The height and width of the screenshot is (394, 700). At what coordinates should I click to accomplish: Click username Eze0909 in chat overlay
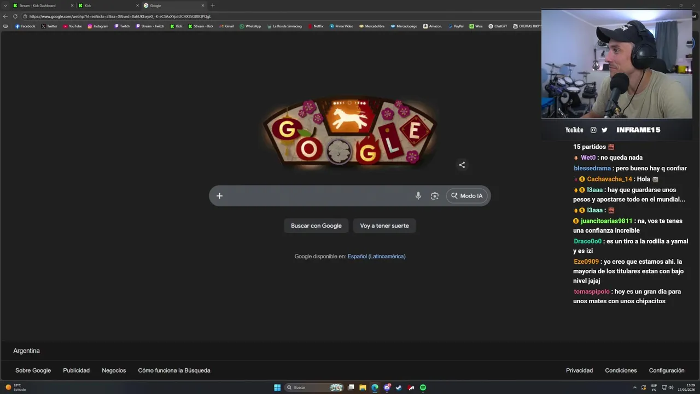click(586, 262)
